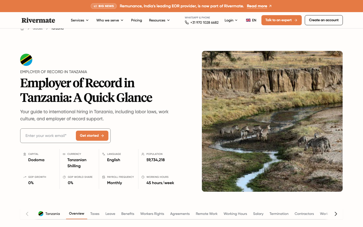Click the UK flag language icon
This screenshot has height=227, width=363.
248,20
